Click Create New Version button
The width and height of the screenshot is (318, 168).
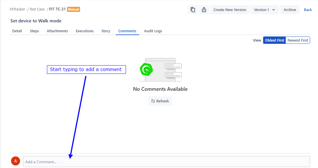click(230, 10)
